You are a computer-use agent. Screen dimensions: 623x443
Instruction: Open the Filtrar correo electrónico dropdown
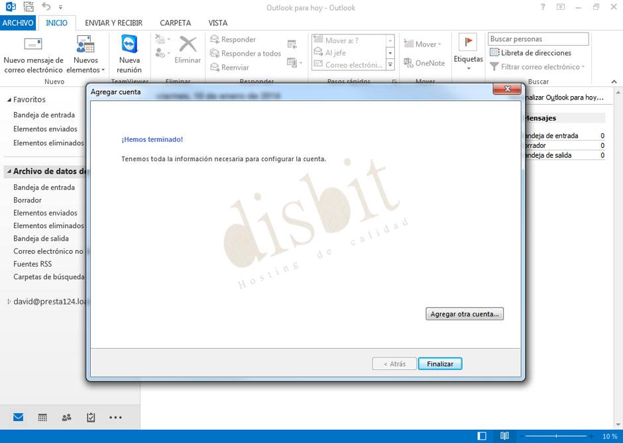pyautogui.click(x=538, y=66)
